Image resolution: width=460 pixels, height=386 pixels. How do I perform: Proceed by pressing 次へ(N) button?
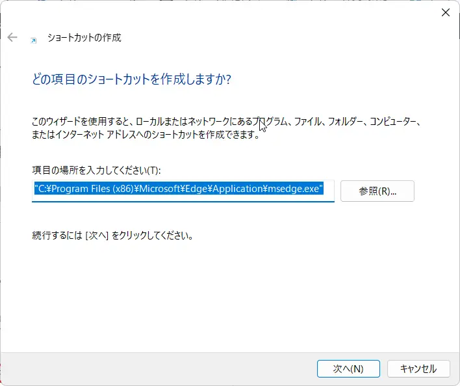point(348,368)
